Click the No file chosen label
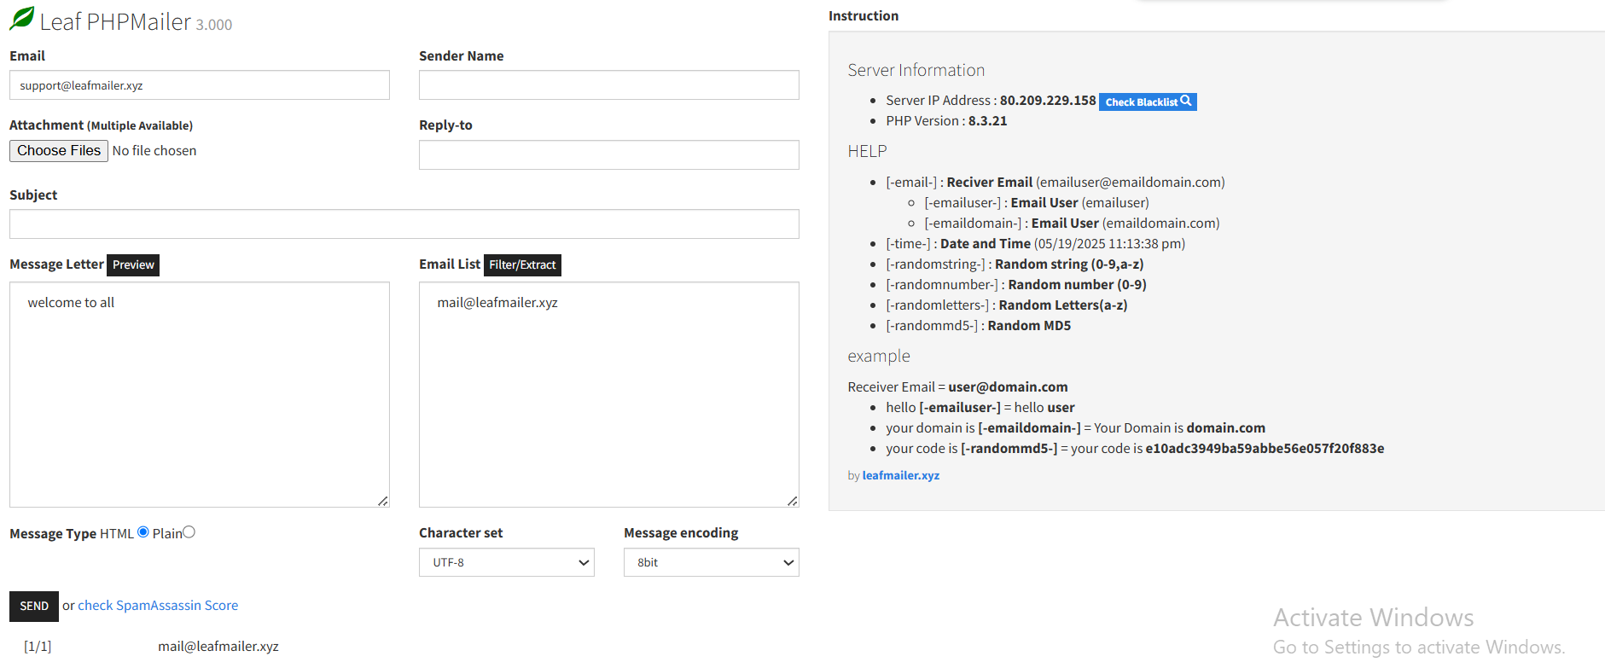 pos(154,150)
